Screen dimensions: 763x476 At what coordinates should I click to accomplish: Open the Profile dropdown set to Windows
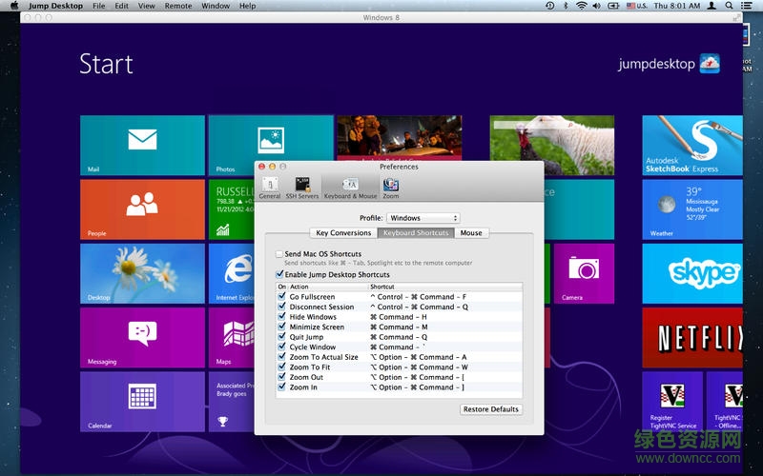pyautogui.click(x=423, y=218)
